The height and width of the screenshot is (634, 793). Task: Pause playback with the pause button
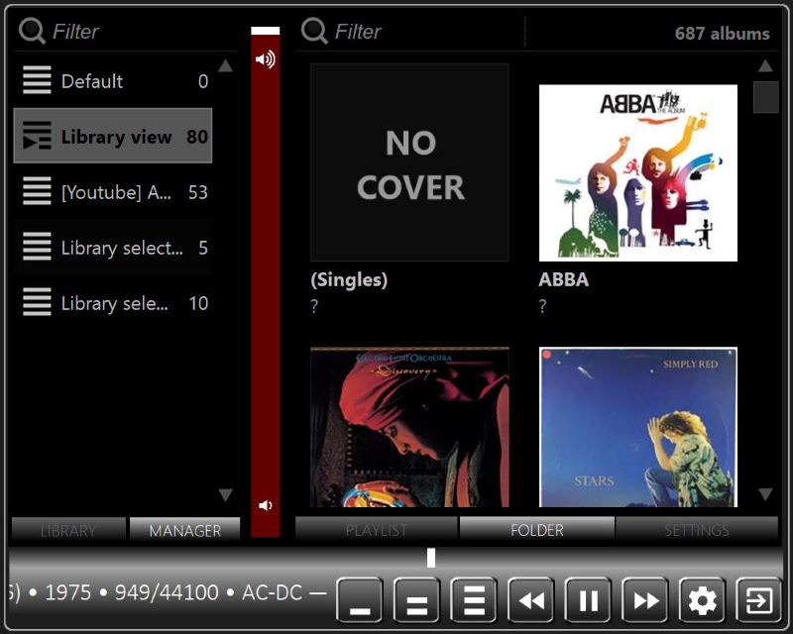[589, 600]
